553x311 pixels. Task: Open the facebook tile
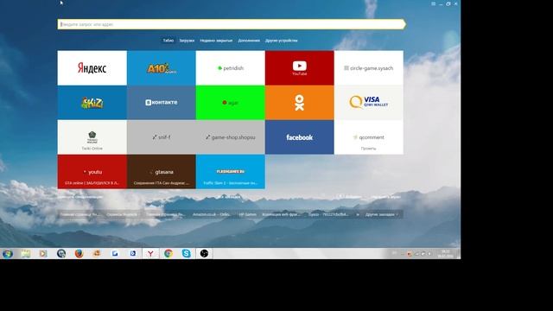pos(300,136)
